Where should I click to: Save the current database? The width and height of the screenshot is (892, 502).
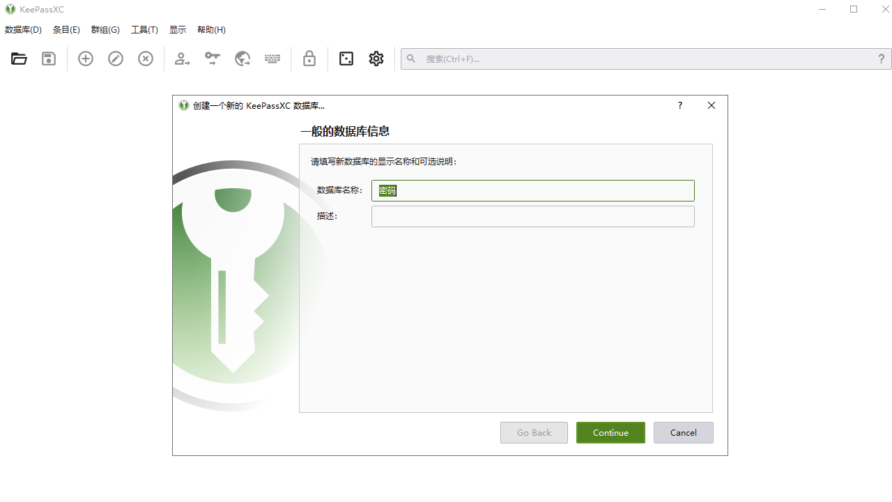pyautogui.click(x=48, y=59)
